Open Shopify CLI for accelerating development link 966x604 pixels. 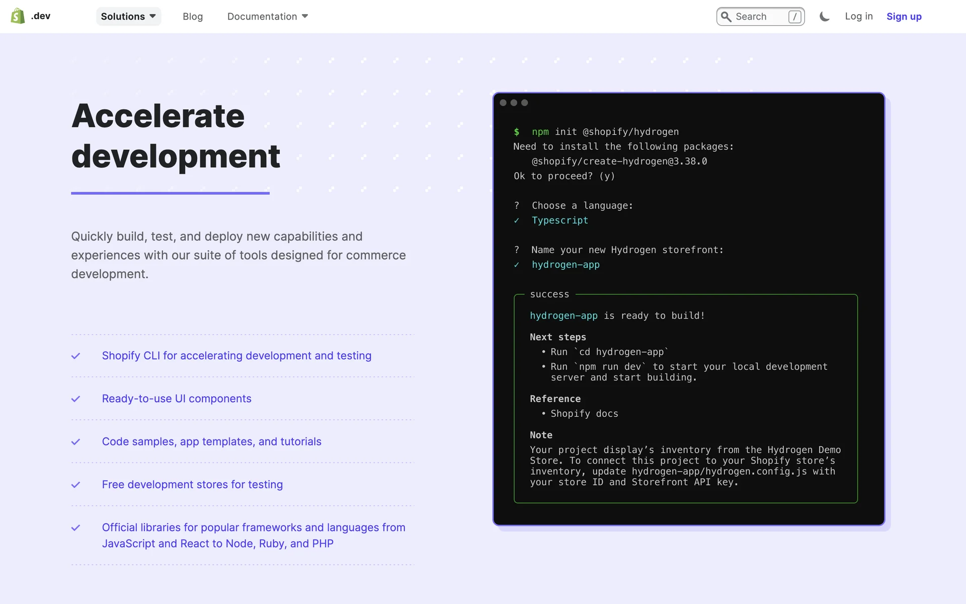pos(236,356)
